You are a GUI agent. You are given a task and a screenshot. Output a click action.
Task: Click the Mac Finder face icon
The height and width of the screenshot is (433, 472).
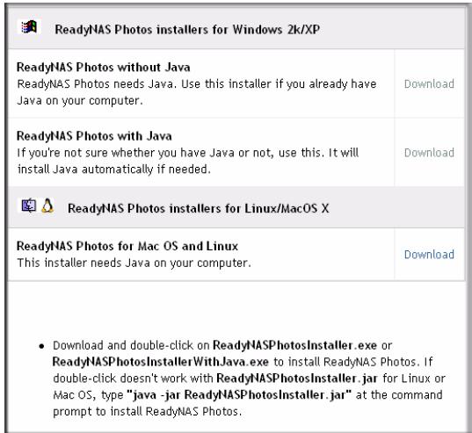[29, 206]
